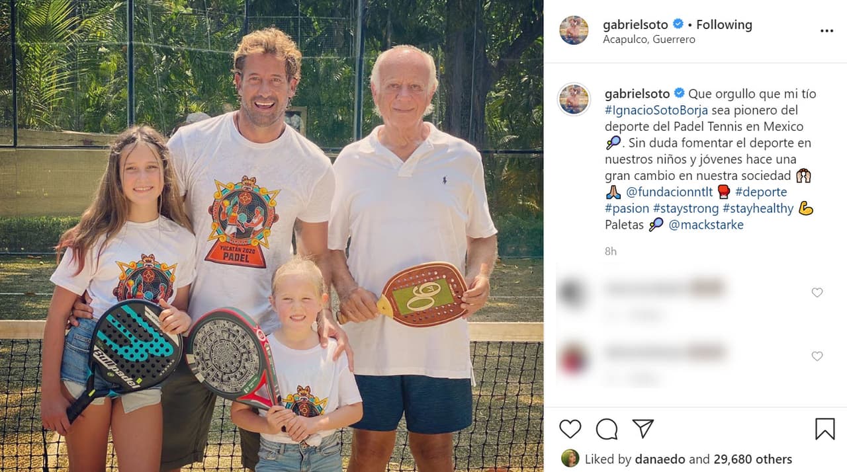The height and width of the screenshot is (472, 847).
Task: Open the #deporte hashtag
Action: click(761, 192)
